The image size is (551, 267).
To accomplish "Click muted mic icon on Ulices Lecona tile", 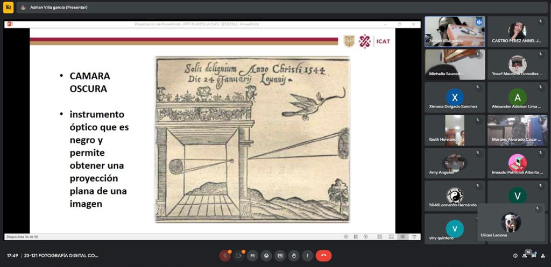I will [x=538, y=209].
